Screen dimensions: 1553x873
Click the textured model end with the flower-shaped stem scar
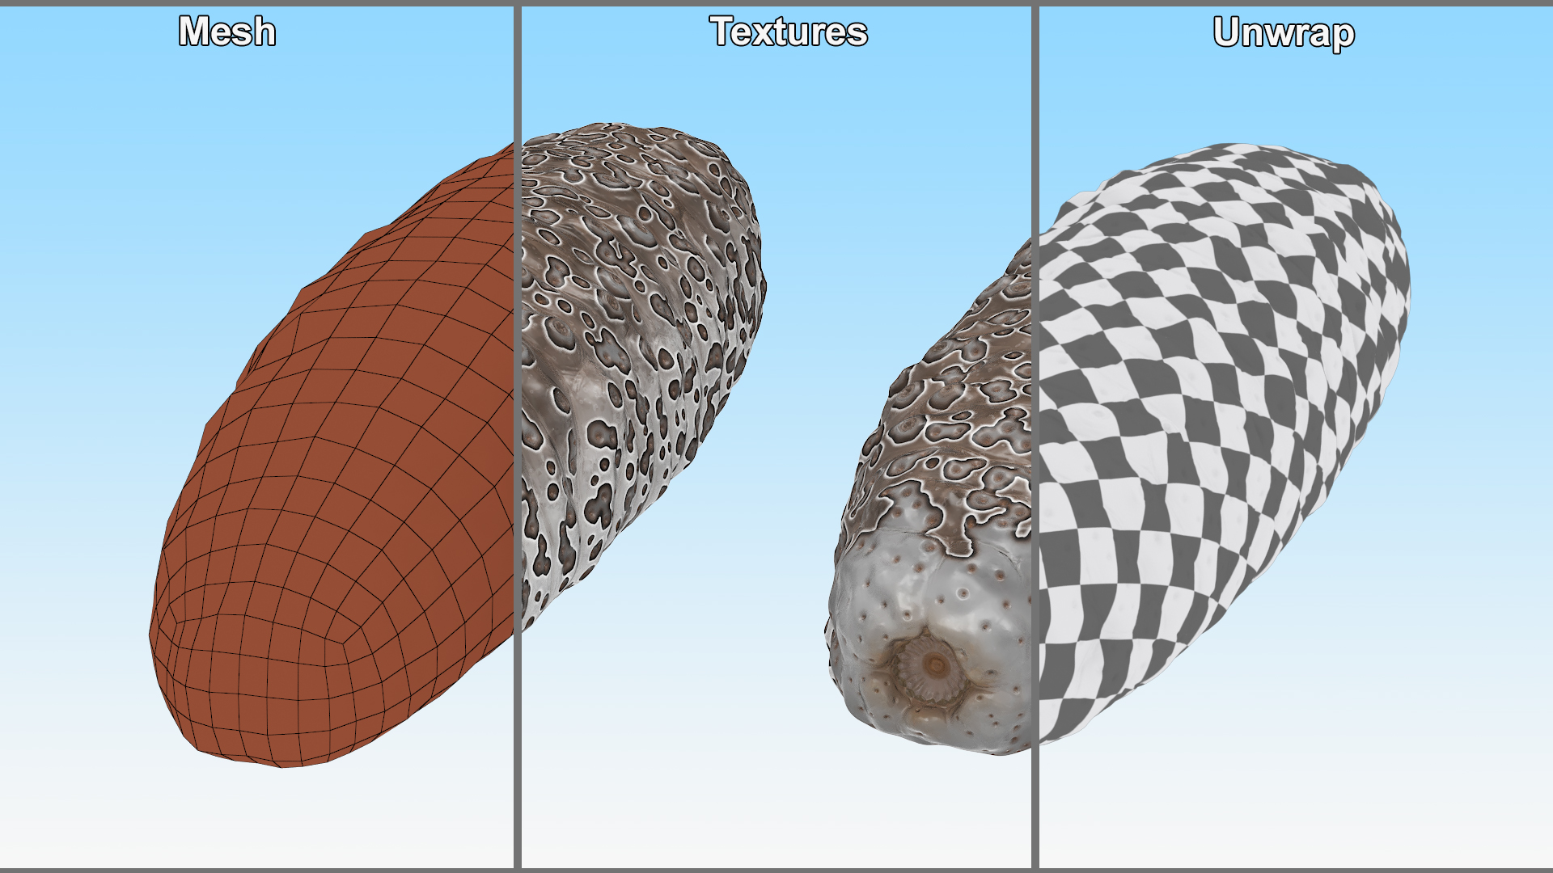click(929, 497)
